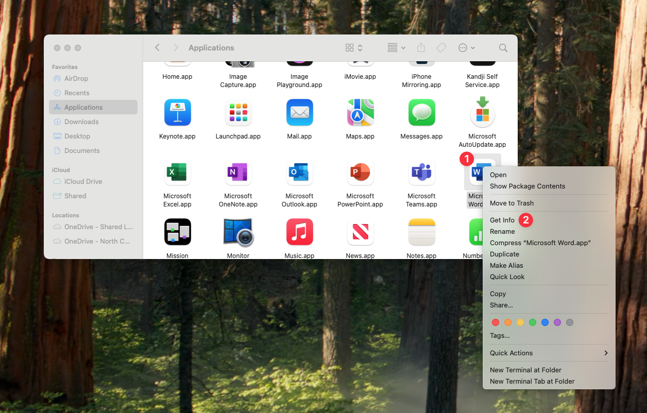The height and width of the screenshot is (413, 647).
Task: Expand the Quick Actions submenu
Action: [x=549, y=353]
